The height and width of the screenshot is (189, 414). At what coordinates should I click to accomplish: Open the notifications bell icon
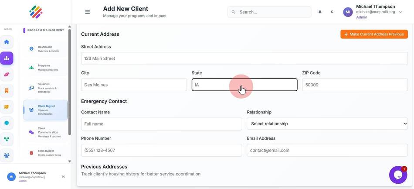click(320, 12)
